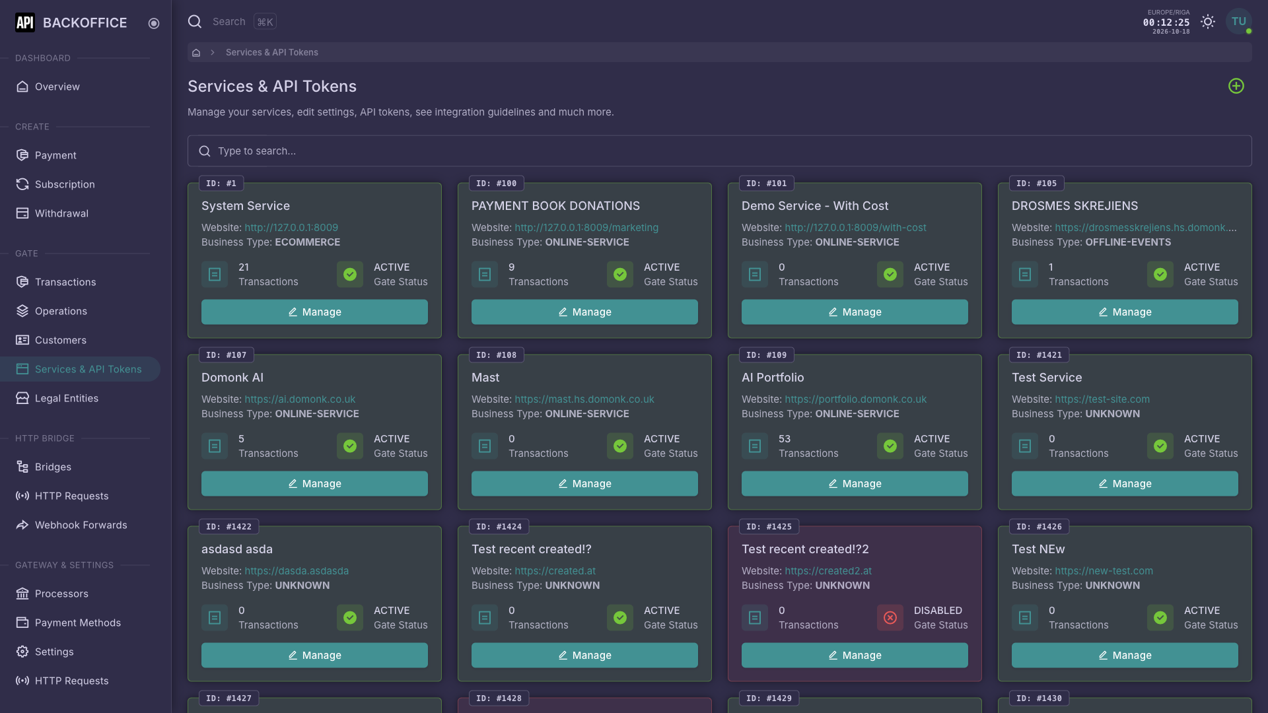Image resolution: width=1268 pixels, height=713 pixels.
Task: Click the Europe/Riga clock display
Action: click(x=1166, y=22)
